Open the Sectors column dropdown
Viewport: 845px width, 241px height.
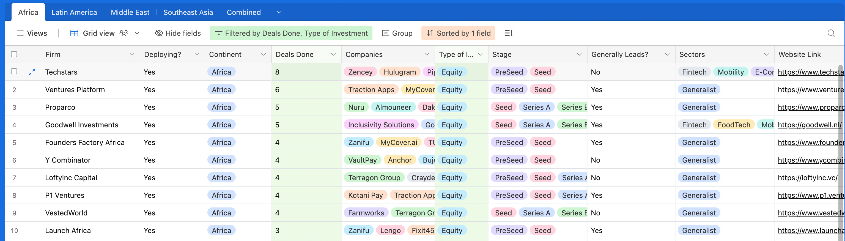(x=766, y=54)
